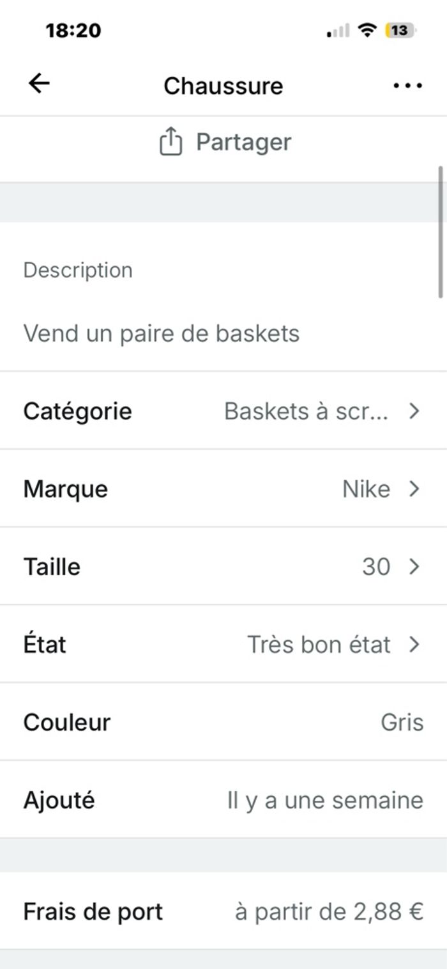Tap the Wi-Fi indicator in status bar
The height and width of the screenshot is (969, 447).
click(x=368, y=29)
